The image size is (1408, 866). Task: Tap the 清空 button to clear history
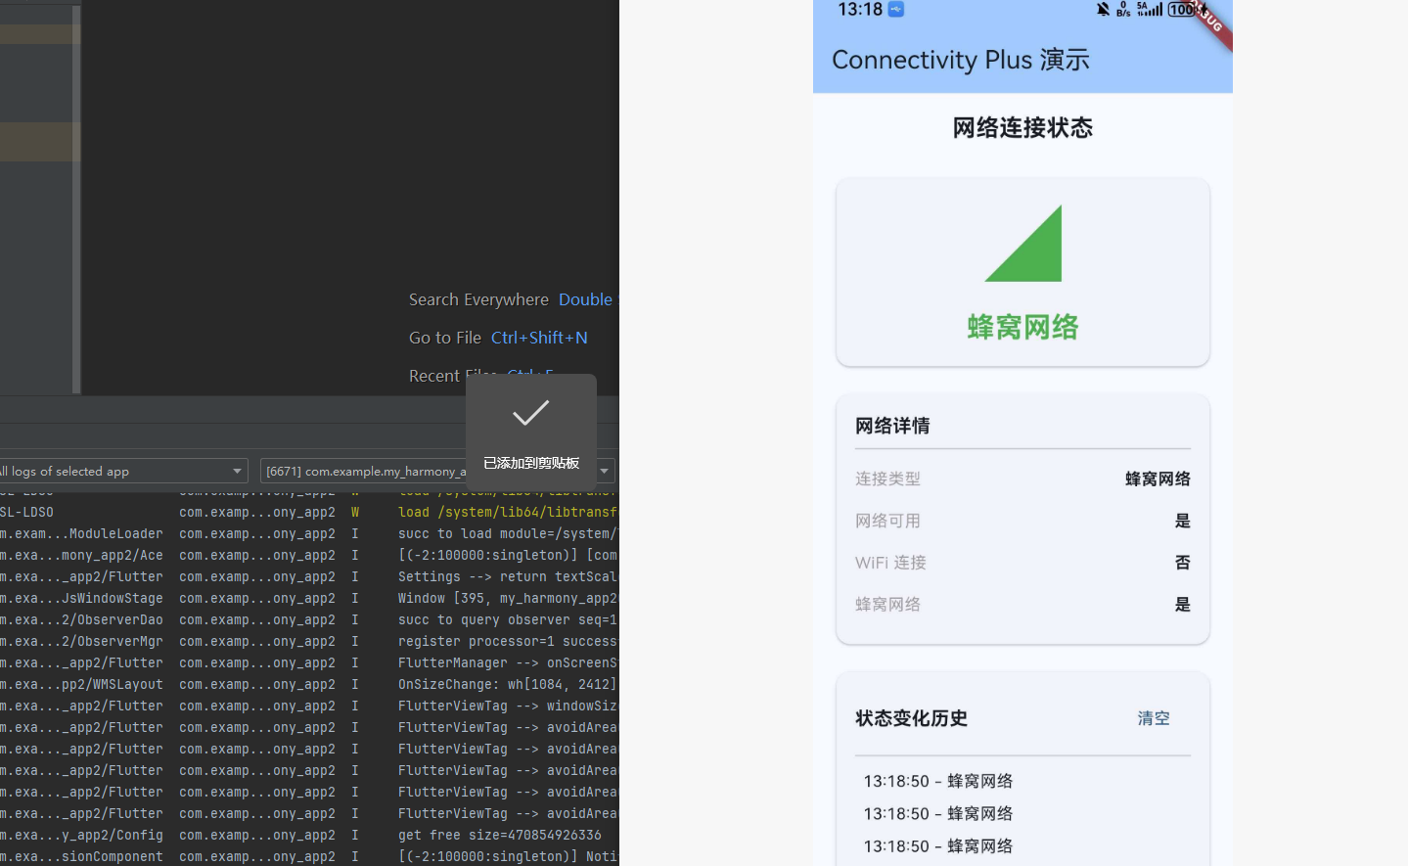tap(1154, 718)
